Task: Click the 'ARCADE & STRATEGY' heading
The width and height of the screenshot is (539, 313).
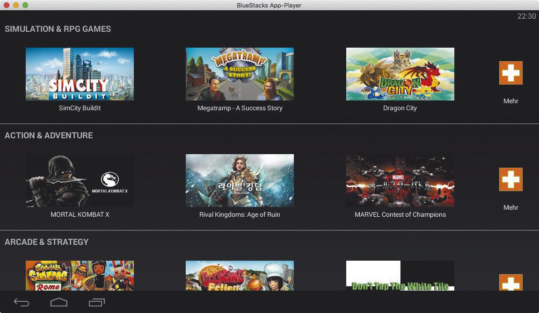Action: click(x=46, y=242)
